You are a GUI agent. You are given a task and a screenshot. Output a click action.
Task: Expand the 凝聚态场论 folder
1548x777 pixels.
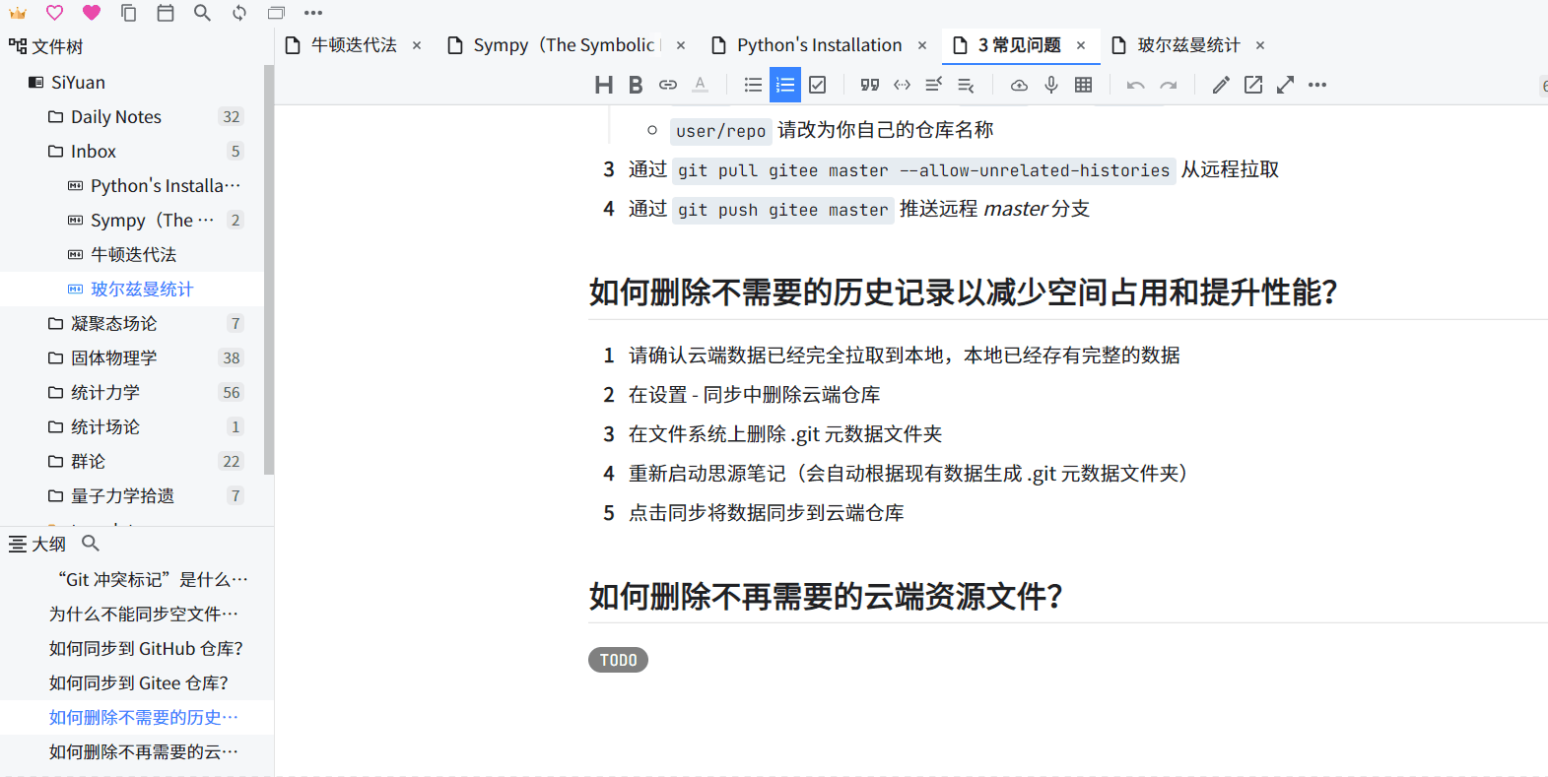[x=56, y=324]
